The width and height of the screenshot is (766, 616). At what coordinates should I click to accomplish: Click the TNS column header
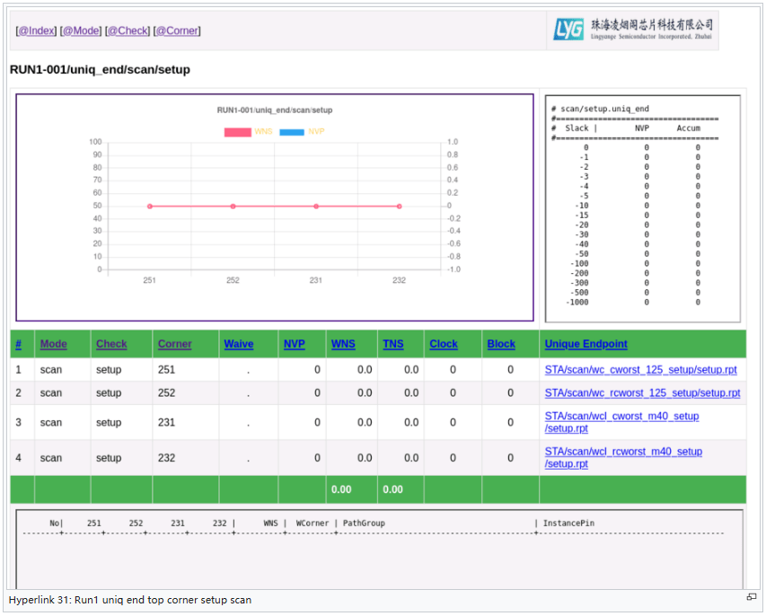[392, 344]
